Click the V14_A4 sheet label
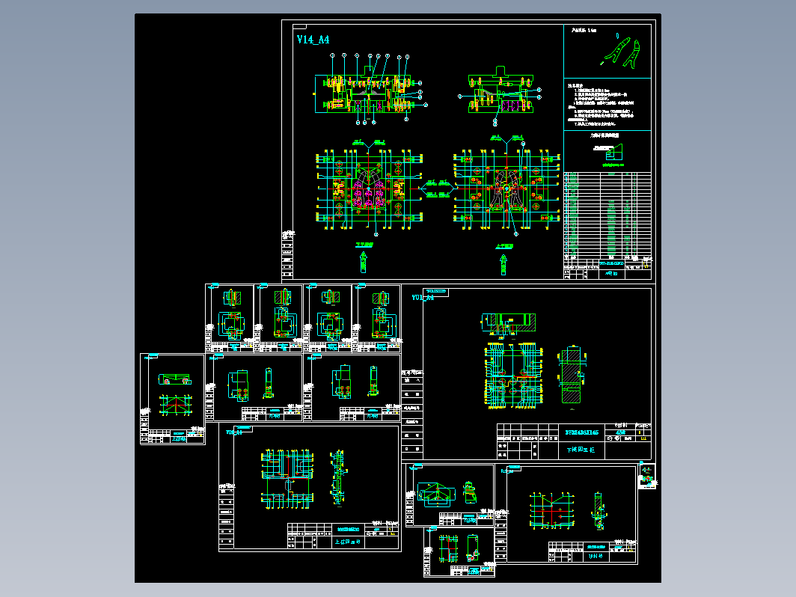Viewport: 796px width, 597px height. click(313, 40)
